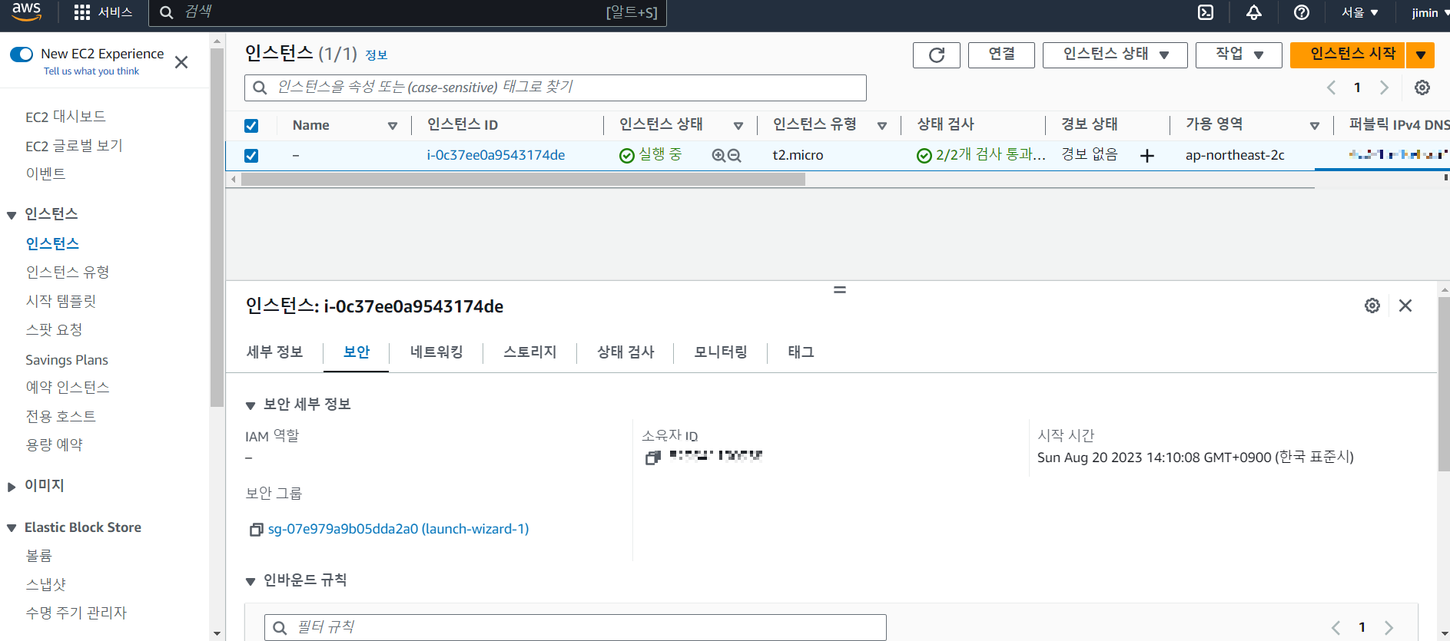Click the detail panel vertical scrollbar
Screen dimensions: 1450x641
point(1443,384)
